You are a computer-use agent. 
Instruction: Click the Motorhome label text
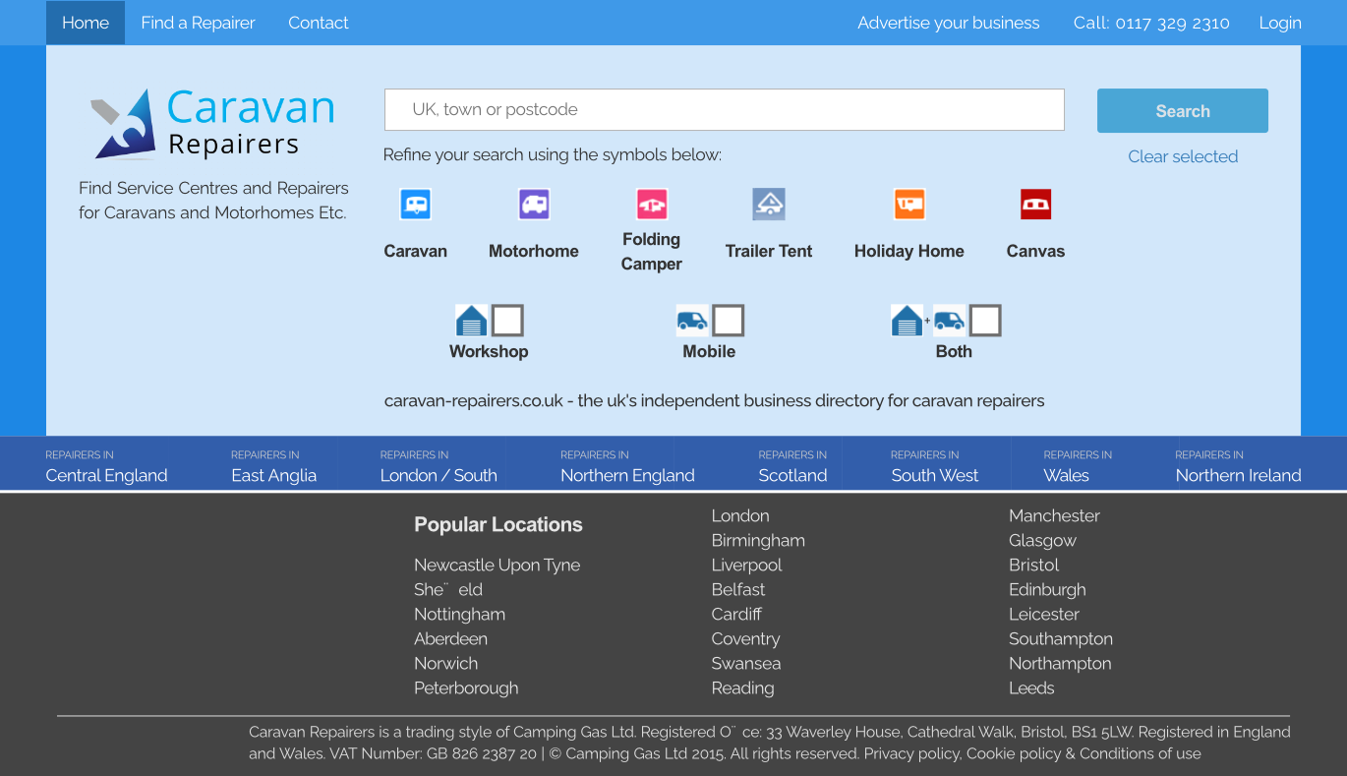pyautogui.click(x=534, y=251)
